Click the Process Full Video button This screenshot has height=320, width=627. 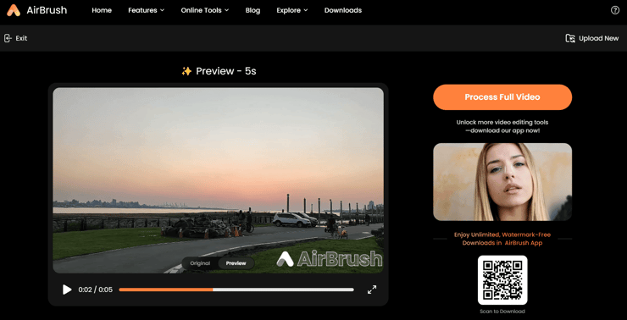pyautogui.click(x=502, y=97)
